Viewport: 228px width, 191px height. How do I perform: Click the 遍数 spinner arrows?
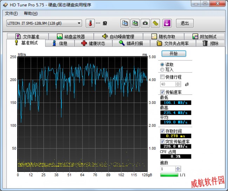click(178, 169)
